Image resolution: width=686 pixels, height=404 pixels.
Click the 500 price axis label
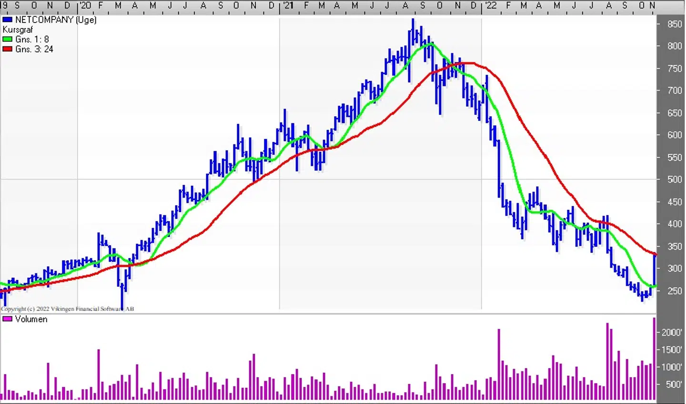675,180
